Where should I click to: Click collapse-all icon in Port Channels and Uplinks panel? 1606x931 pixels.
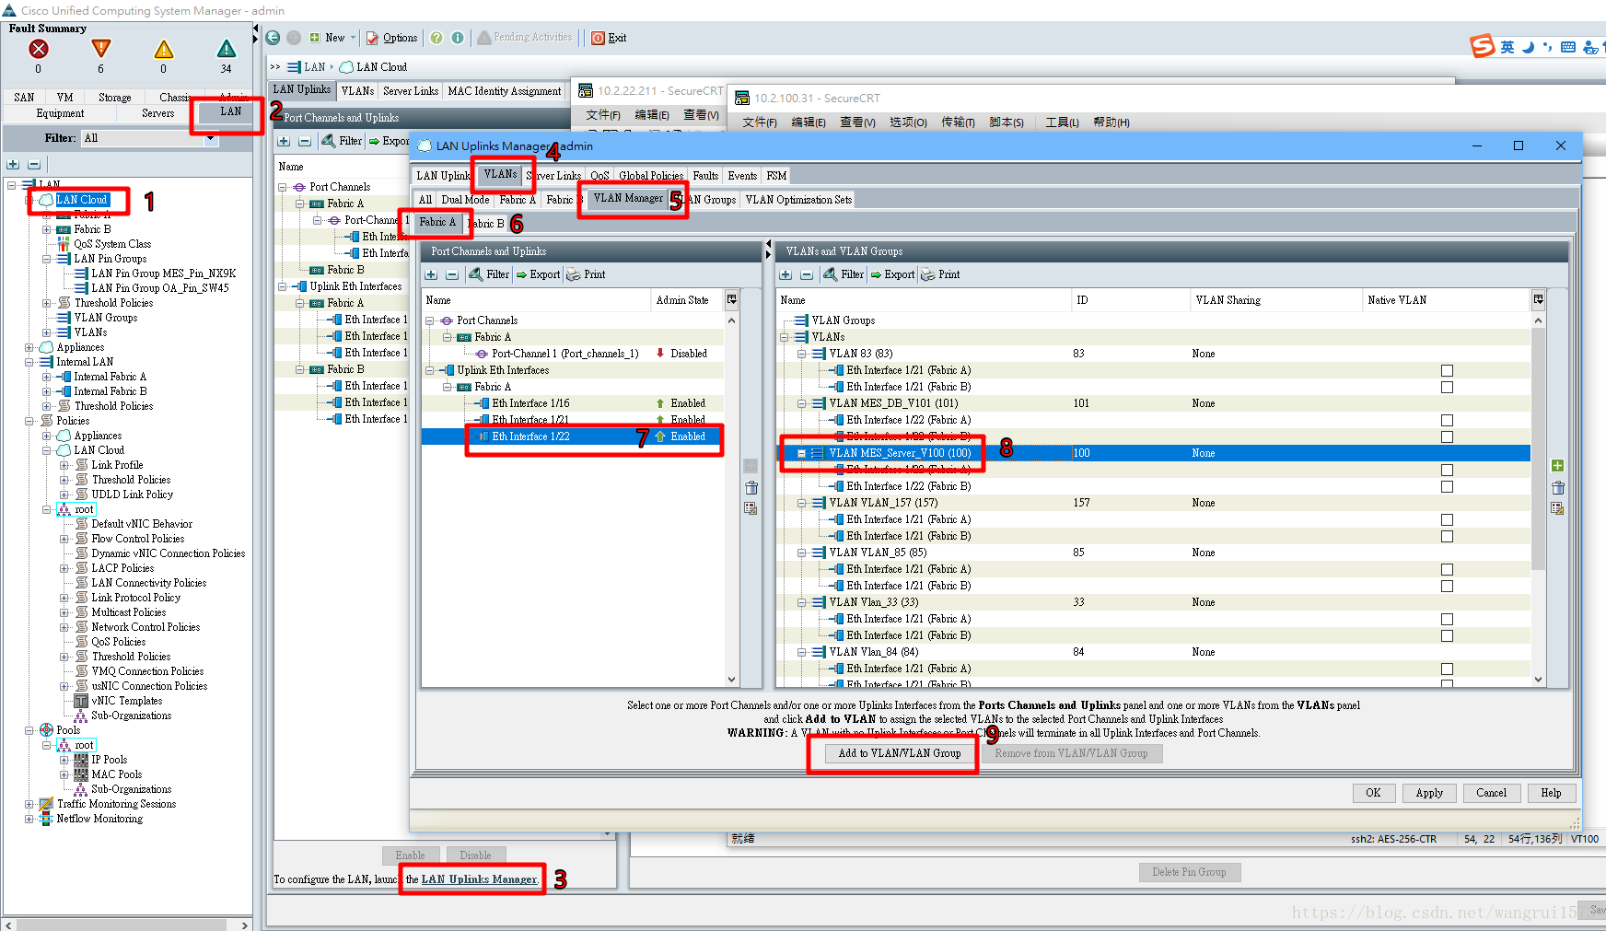[x=452, y=274]
